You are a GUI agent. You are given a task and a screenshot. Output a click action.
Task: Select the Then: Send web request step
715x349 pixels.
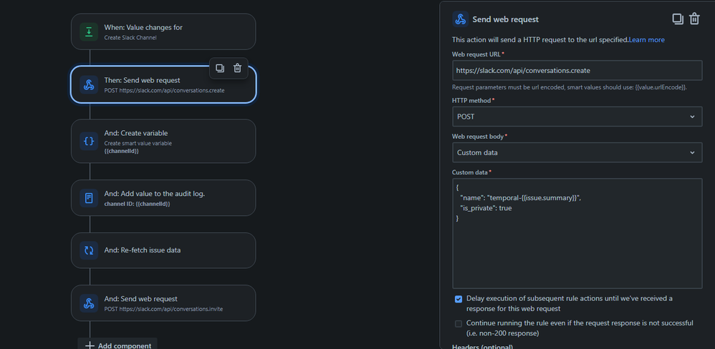point(163,84)
